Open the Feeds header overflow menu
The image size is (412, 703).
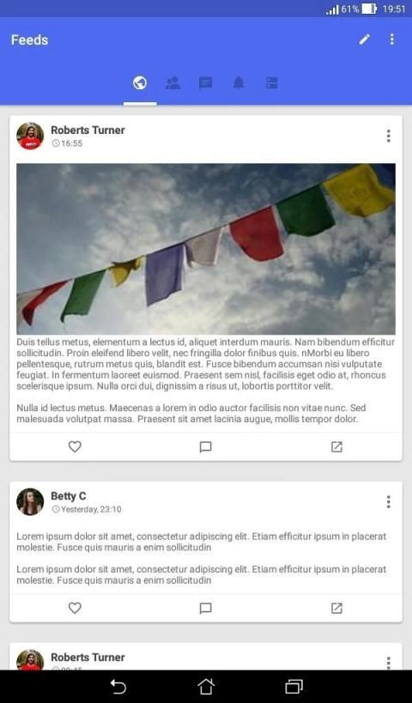[391, 39]
